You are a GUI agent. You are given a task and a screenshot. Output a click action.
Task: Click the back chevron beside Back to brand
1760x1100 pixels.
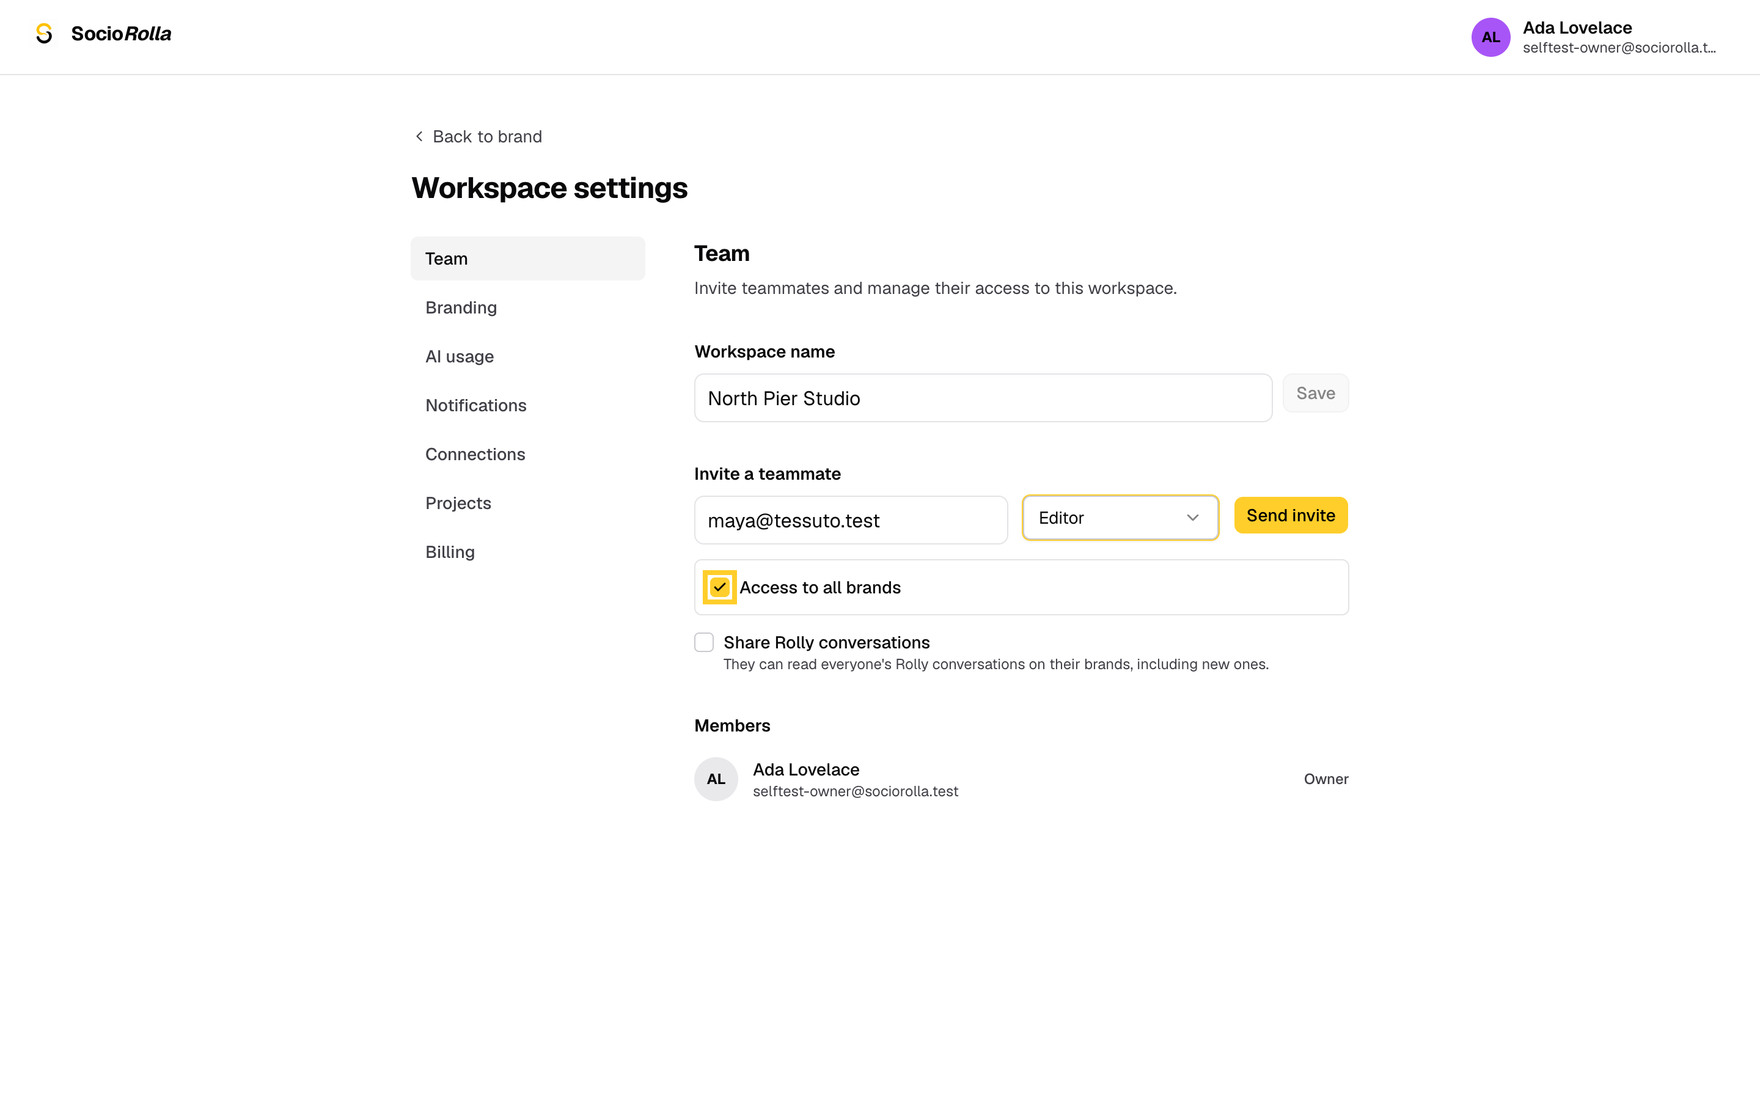(419, 136)
